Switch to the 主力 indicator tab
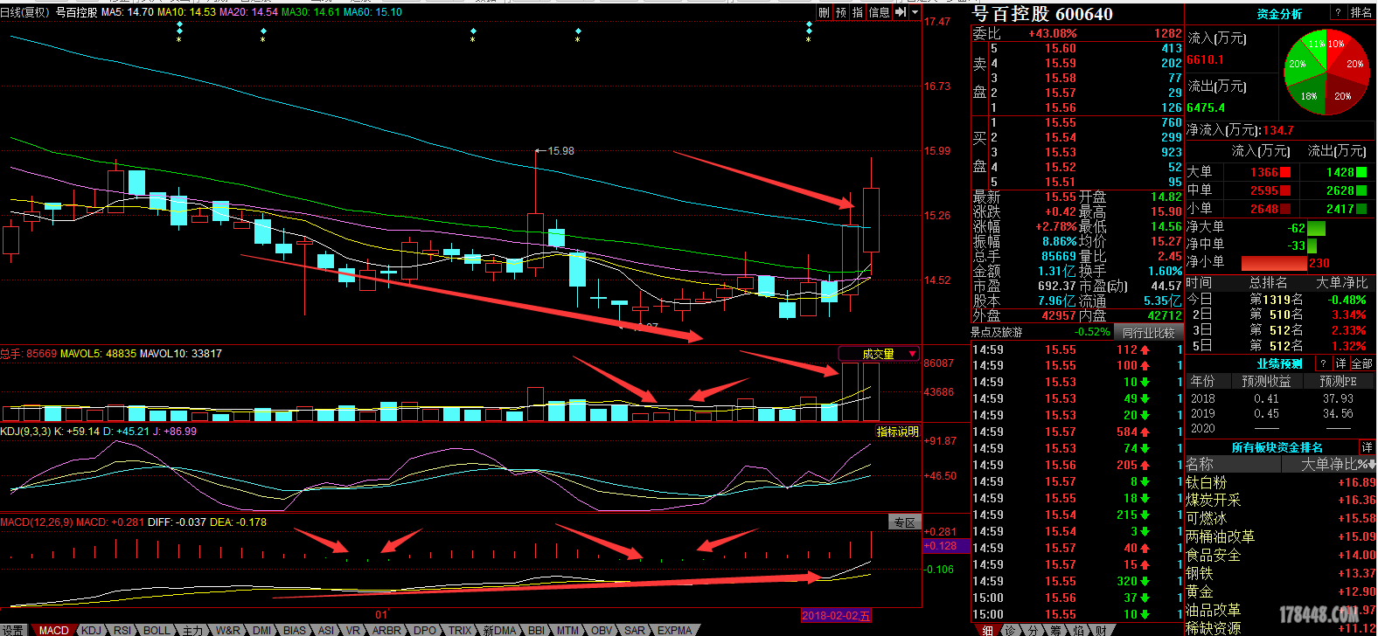This screenshot has height=636, width=1378. 192,630
